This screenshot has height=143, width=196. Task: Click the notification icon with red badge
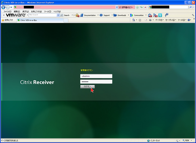coord(77,15)
